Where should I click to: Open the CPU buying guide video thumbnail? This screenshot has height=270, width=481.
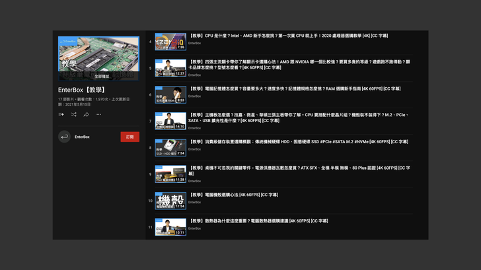coord(170,42)
